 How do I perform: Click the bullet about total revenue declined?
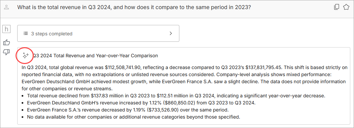(176, 96)
